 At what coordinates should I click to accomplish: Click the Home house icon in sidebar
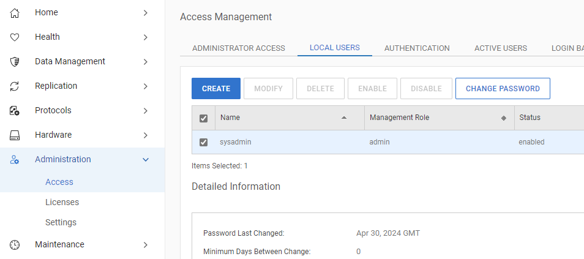click(15, 12)
